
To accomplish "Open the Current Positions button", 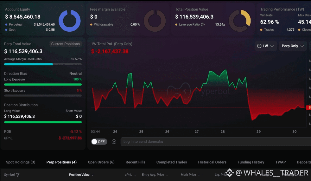I will point(66,44).
